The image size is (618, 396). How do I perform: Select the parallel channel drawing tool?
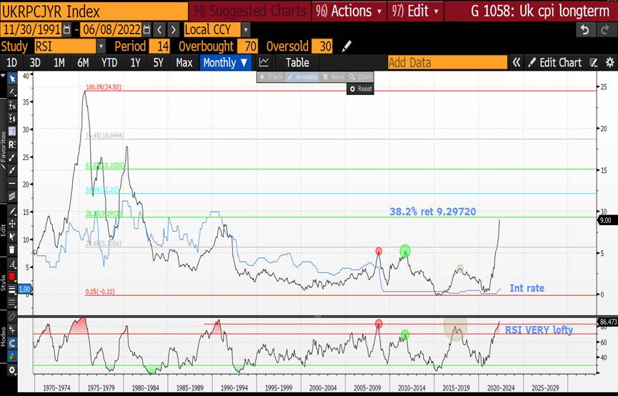(12, 196)
